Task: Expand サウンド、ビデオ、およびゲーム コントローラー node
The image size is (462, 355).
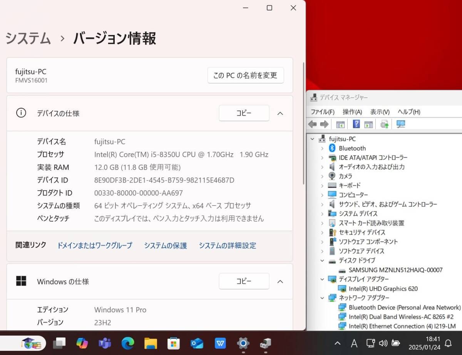Action: coord(322,204)
